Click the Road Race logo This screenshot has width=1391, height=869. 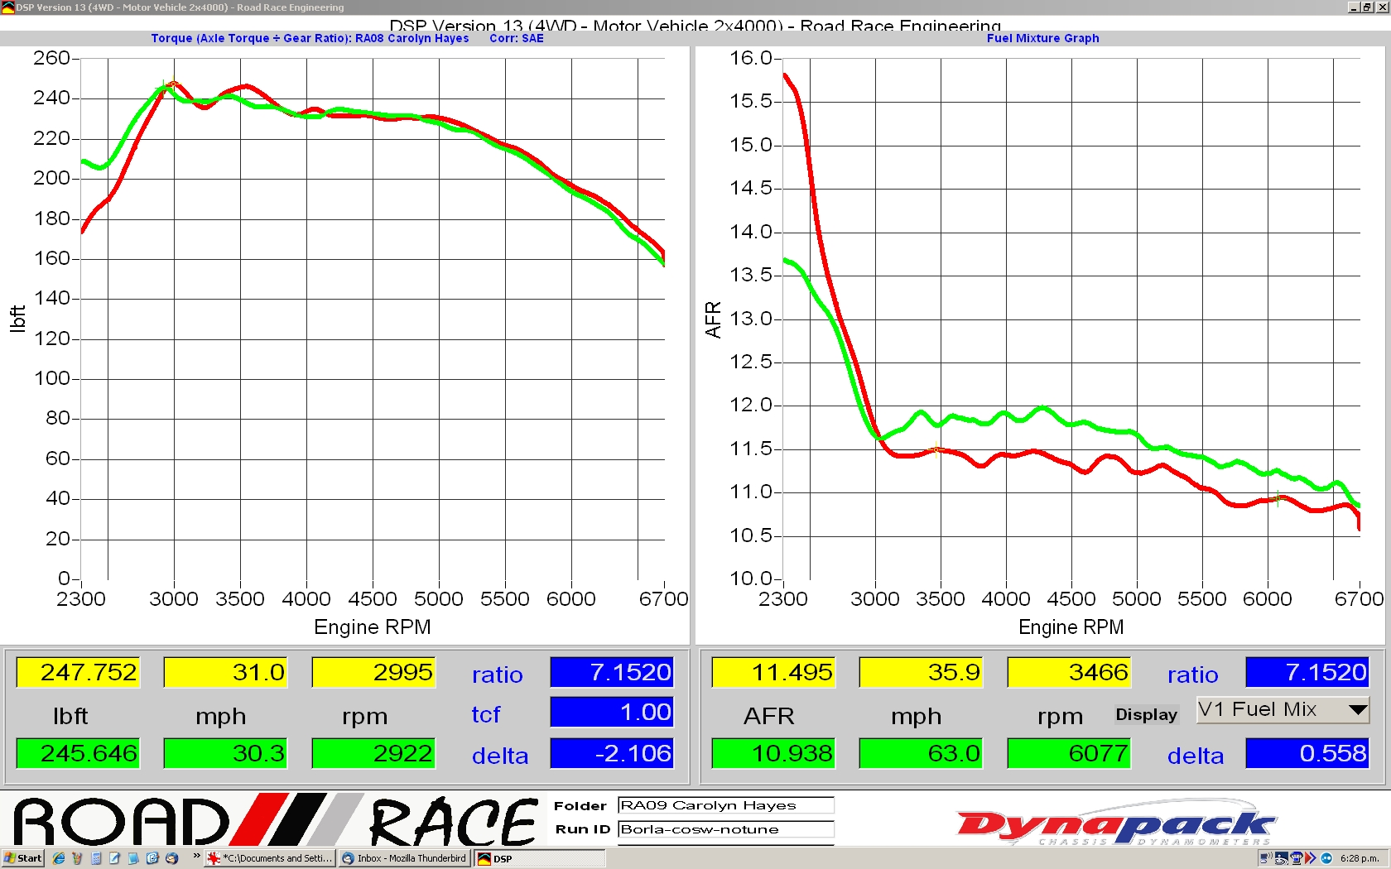coord(273,821)
